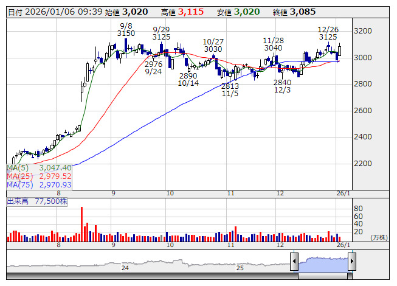Click the right range slider handle arrow
The width and height of the screenshot is (397, 286).
pyautogui.click(x=352, y=262)
